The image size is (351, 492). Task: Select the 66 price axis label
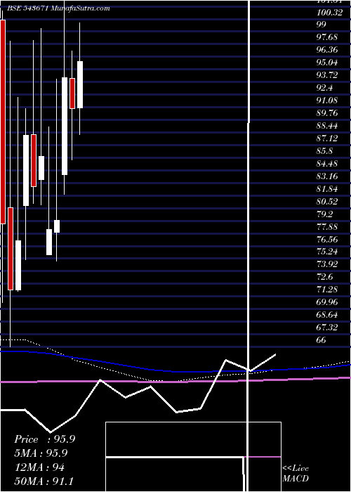(322, 340)
